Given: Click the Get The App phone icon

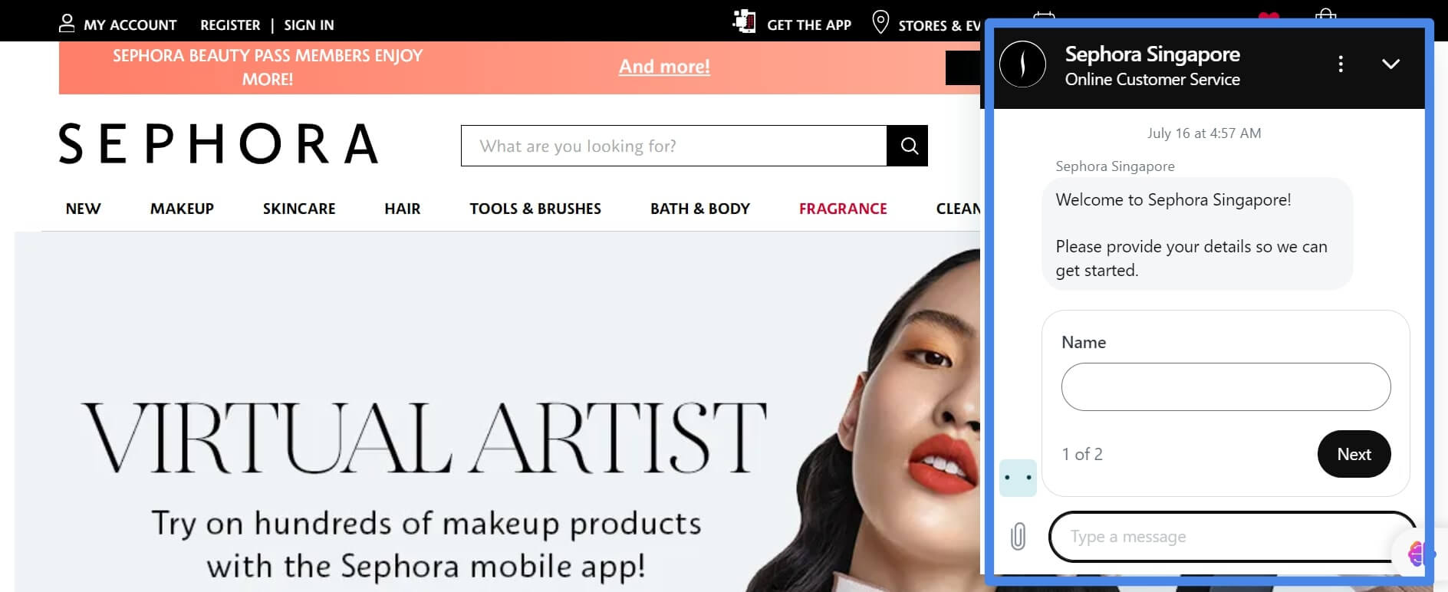Looking at the screenshot, I should tap(744, 21).
